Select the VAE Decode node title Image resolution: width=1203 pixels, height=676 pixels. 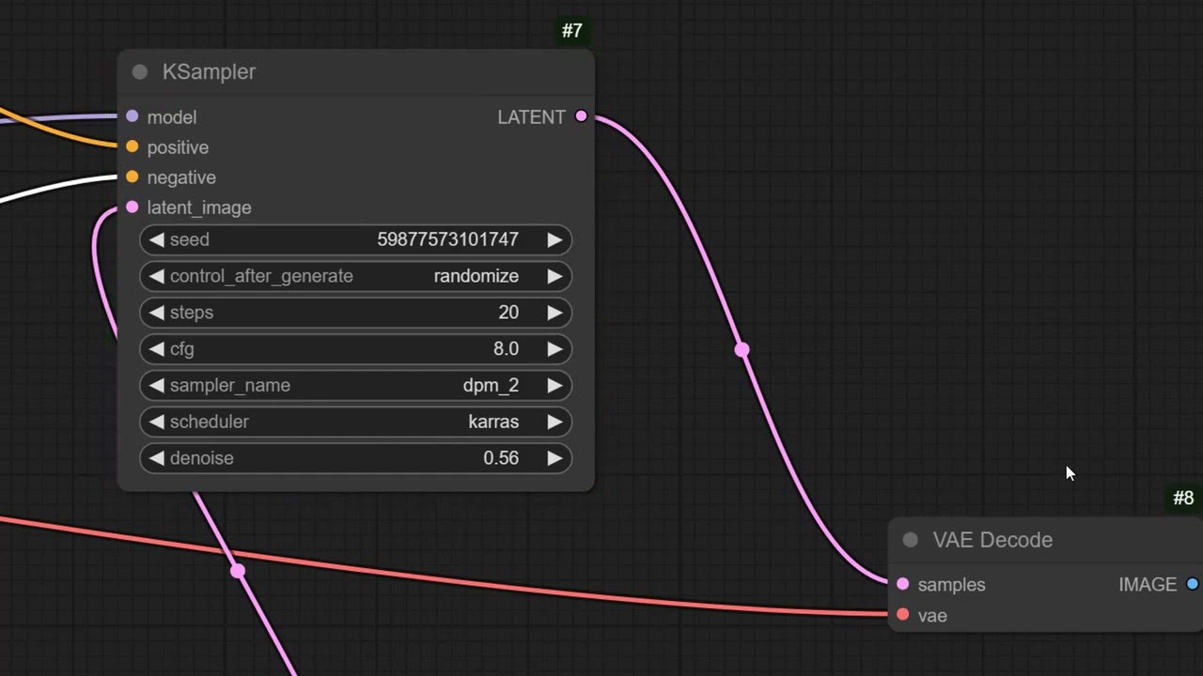tap(992, 540)
